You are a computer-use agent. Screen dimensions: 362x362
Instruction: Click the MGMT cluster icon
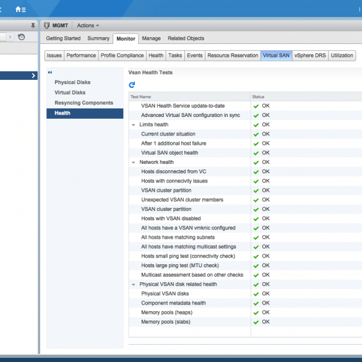point(46,25)
